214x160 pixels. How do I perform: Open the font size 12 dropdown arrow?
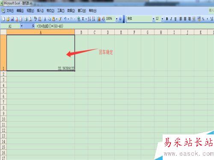pos(162,19)
